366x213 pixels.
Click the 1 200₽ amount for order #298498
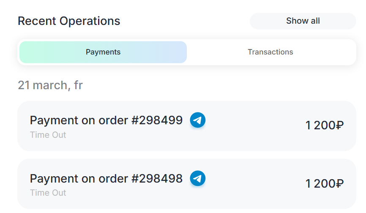324,184
